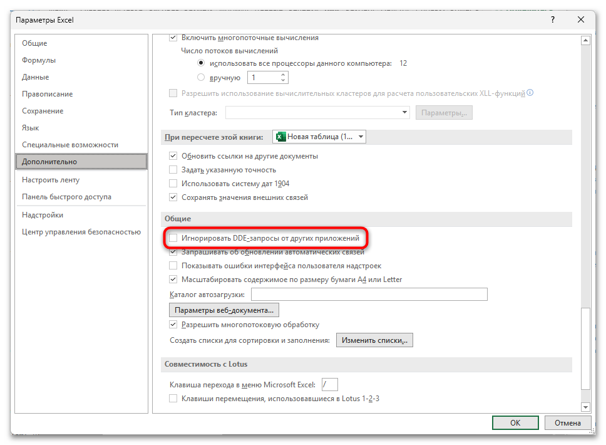Select использовать все процессоры radio button
This screenshot has width=606, height=445.
click(x=201, y=63)
